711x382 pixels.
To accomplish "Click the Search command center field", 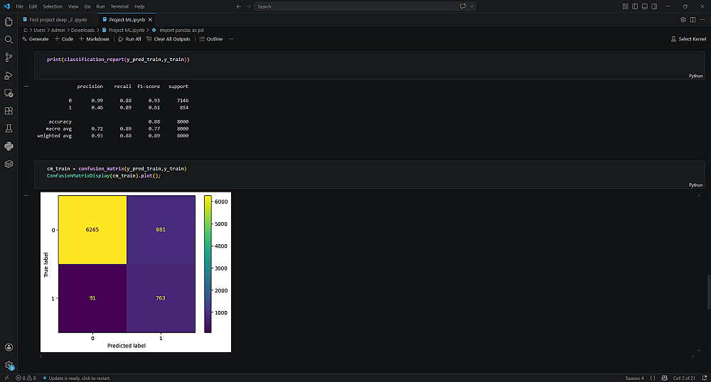I will click(x=355, y=6).
